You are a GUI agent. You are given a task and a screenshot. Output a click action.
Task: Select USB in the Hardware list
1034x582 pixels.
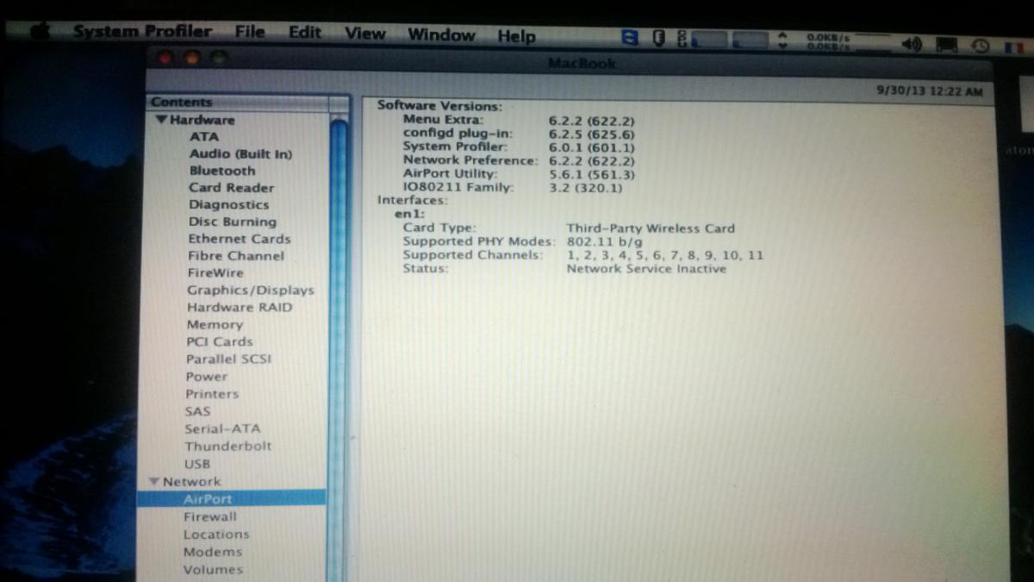[x=196, y=464]
